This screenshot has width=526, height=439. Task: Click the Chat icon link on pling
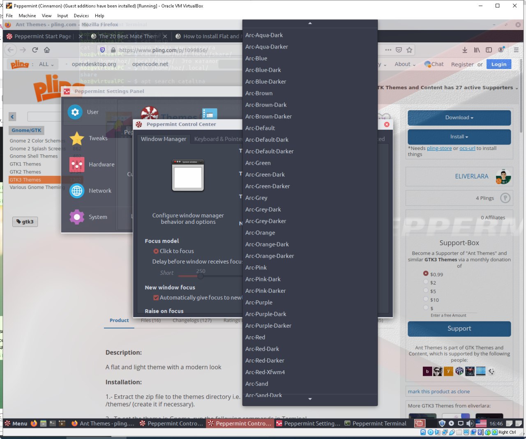coord(434,64)
